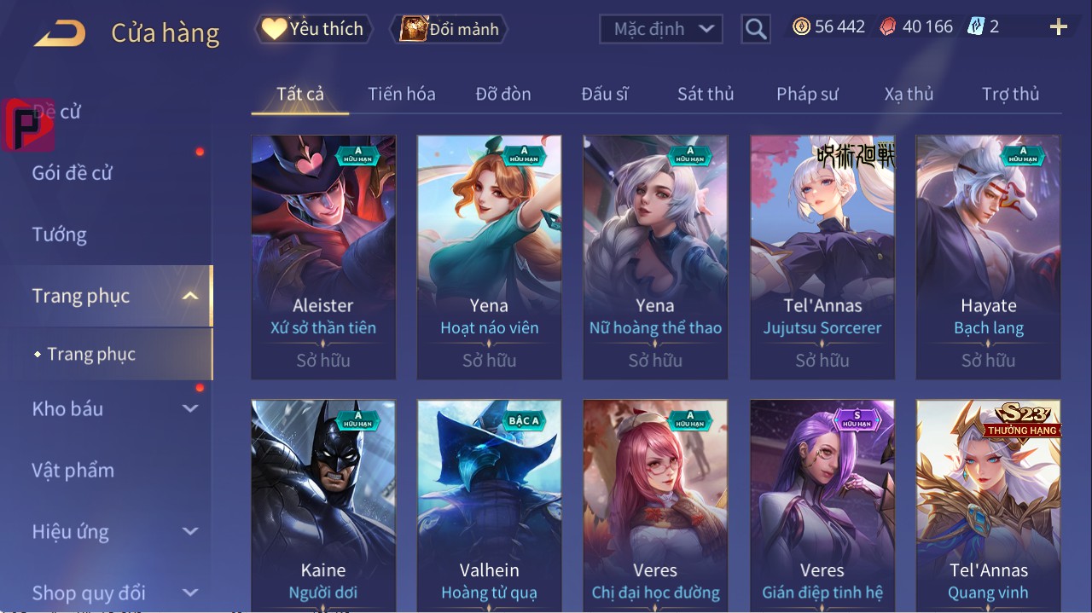Click the golden back arrow icon

[x=60, y=32]
